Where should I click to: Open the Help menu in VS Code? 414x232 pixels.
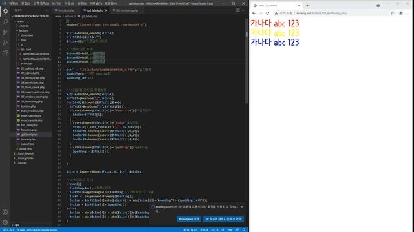111,3
